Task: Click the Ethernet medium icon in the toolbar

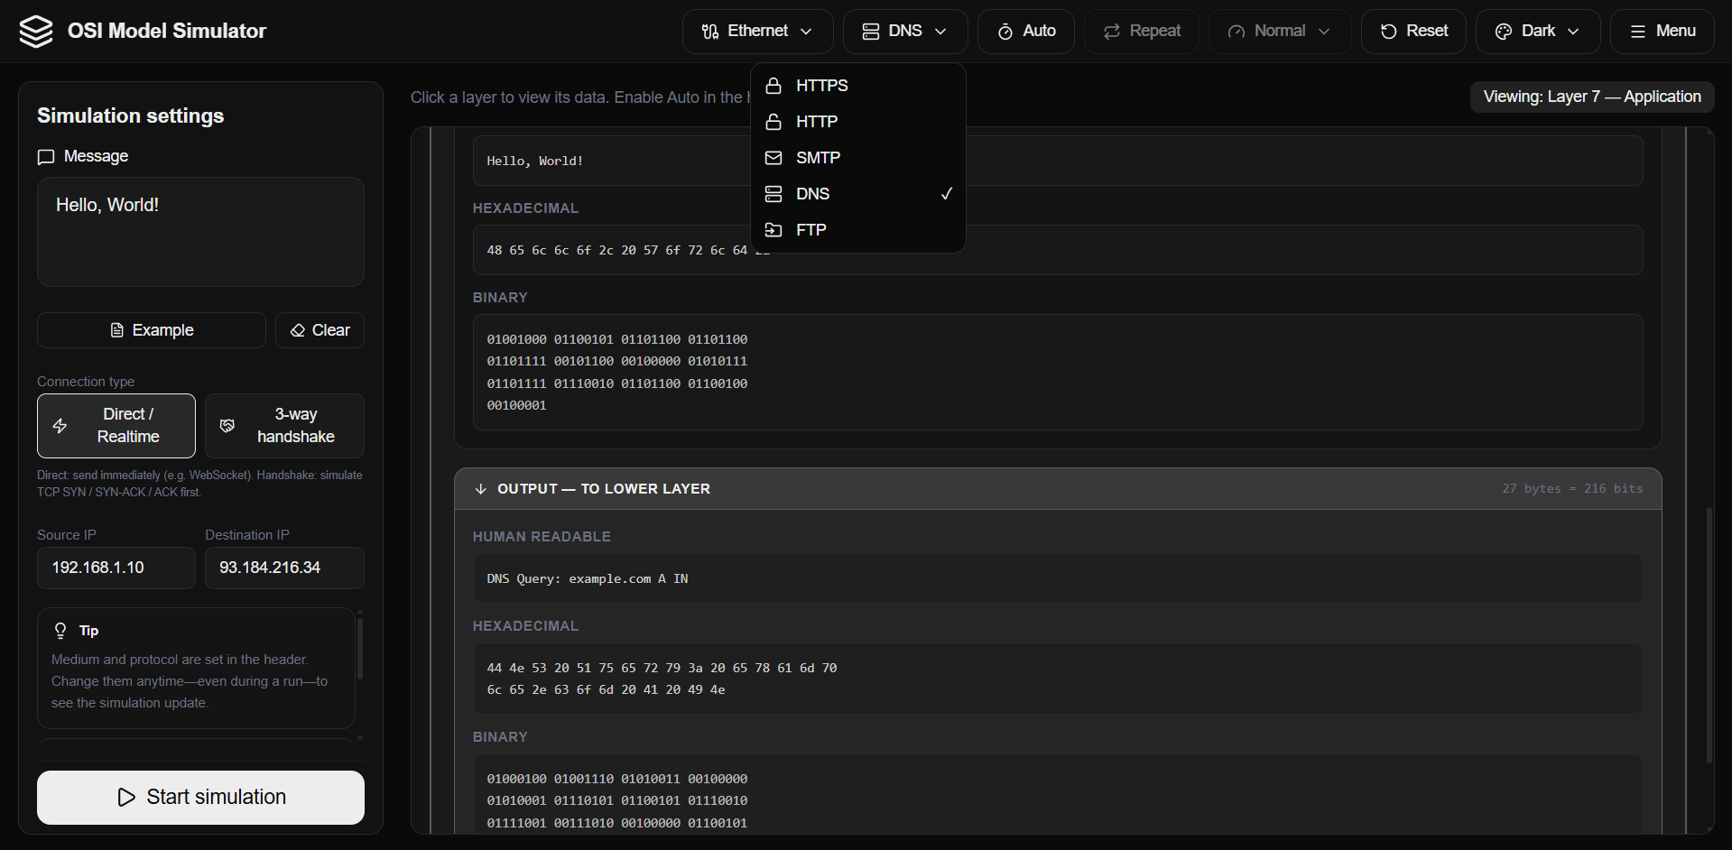Action: pyautogui.click(x=709, y=31)
